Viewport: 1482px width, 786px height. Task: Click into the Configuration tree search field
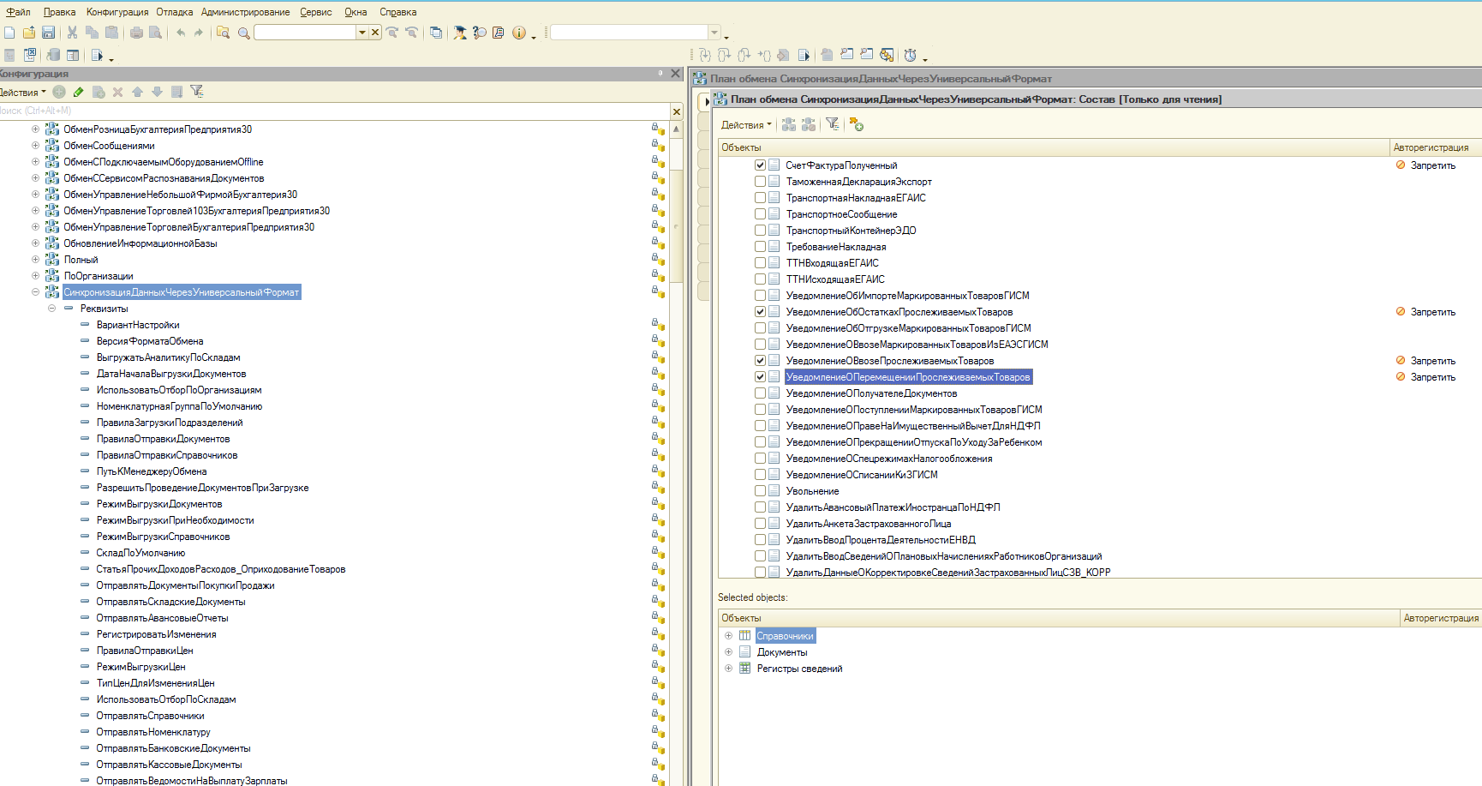point(334,111)
